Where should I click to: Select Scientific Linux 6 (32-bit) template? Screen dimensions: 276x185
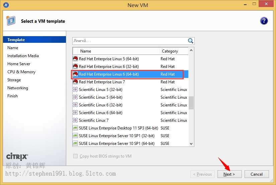point(130,105)
